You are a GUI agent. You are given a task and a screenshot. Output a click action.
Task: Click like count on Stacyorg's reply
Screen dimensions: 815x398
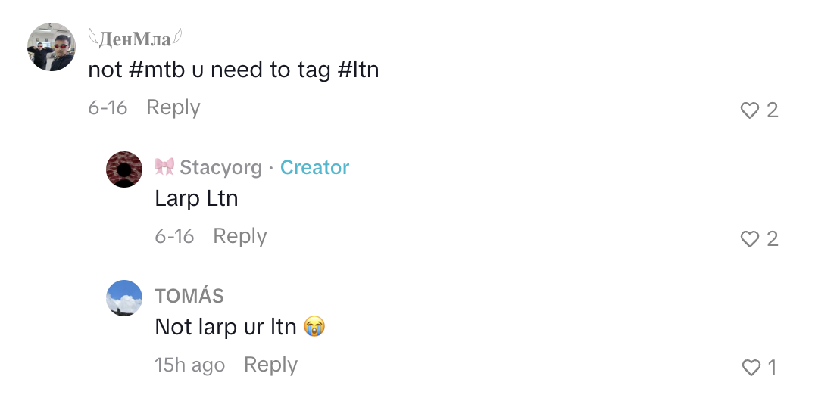pyautogui.click(x=772, y=238)
